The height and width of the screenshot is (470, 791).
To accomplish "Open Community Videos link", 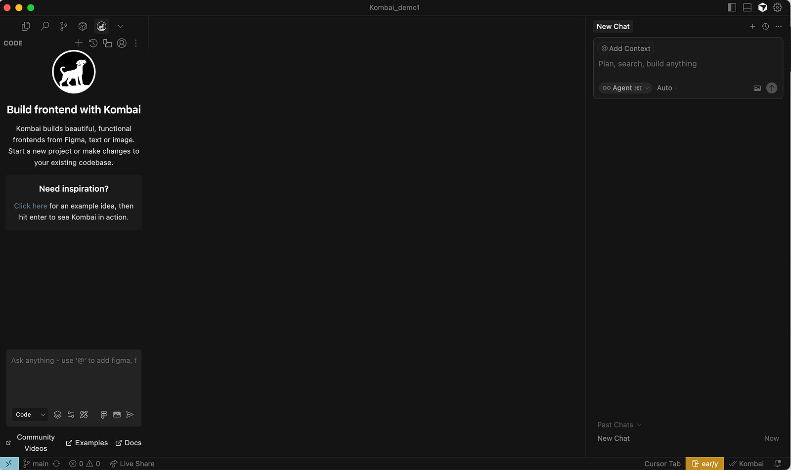I will tap(31, 443).
